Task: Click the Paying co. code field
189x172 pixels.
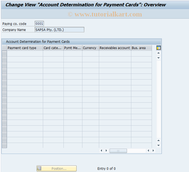Action: tap(39, 24)
